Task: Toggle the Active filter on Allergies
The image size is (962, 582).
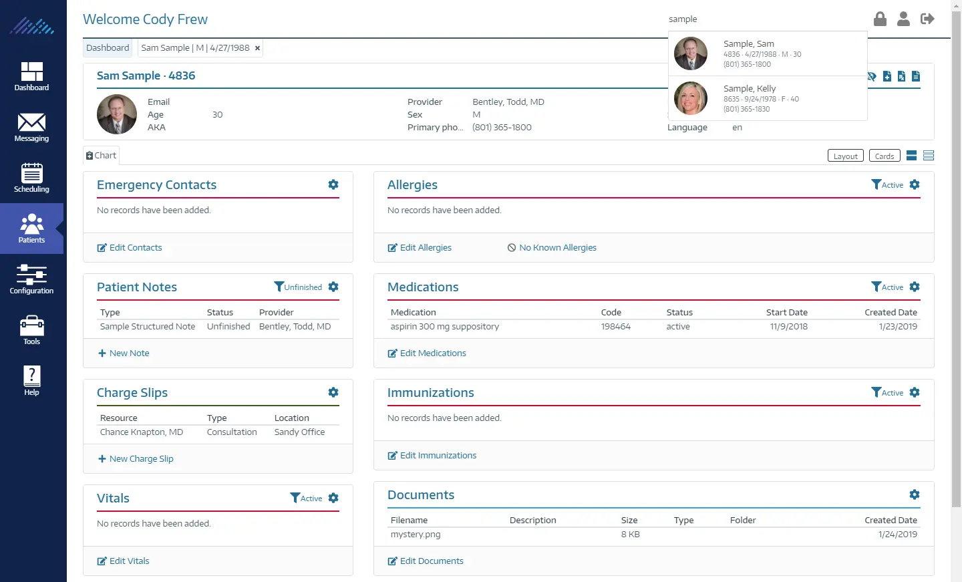Action: [889, 184]
